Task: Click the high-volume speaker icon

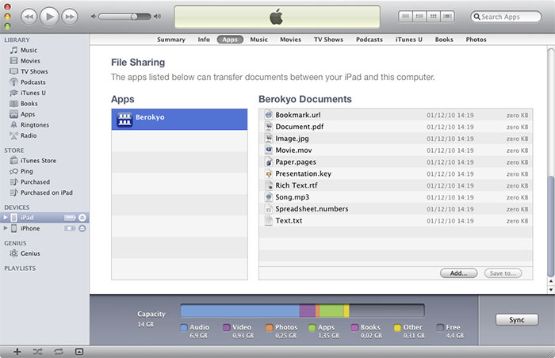Action: 158,17
